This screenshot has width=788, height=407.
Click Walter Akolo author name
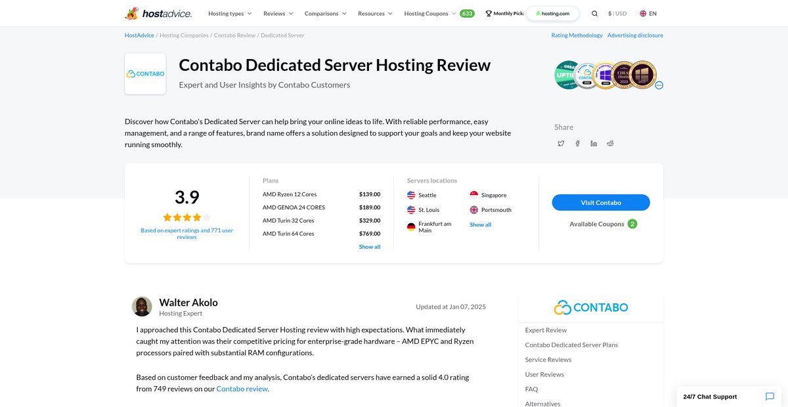click(188, 303)
